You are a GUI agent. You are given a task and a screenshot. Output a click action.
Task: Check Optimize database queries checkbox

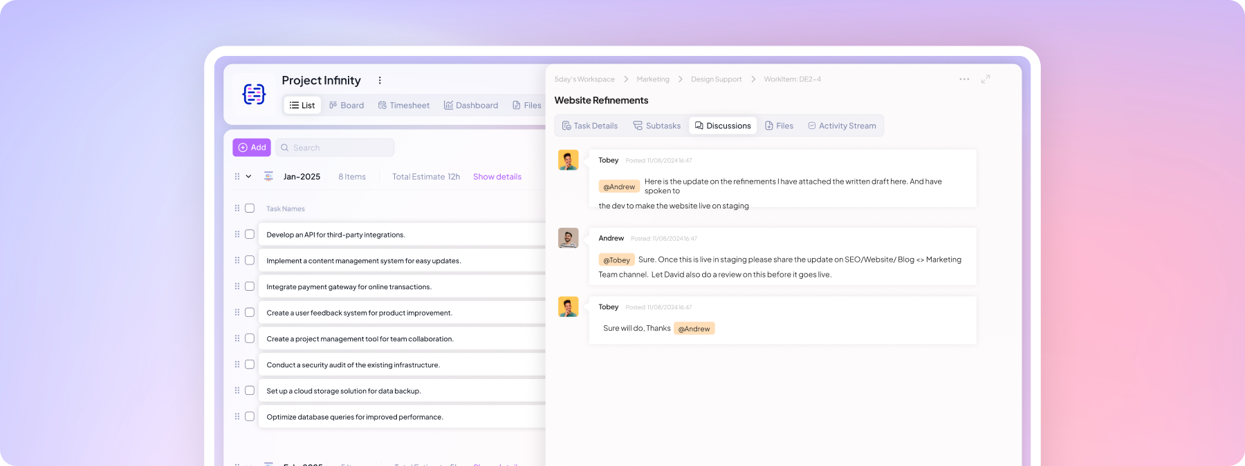coord(250,416)
